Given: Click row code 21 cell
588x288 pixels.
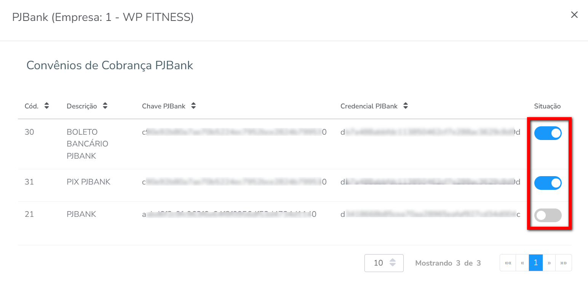Looking at the screenshot, I should [x=29, y=214].
